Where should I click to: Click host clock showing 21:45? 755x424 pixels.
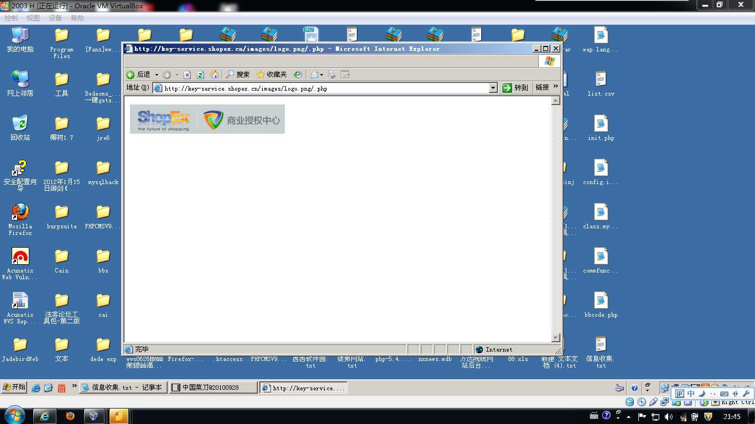click(732, 416)
